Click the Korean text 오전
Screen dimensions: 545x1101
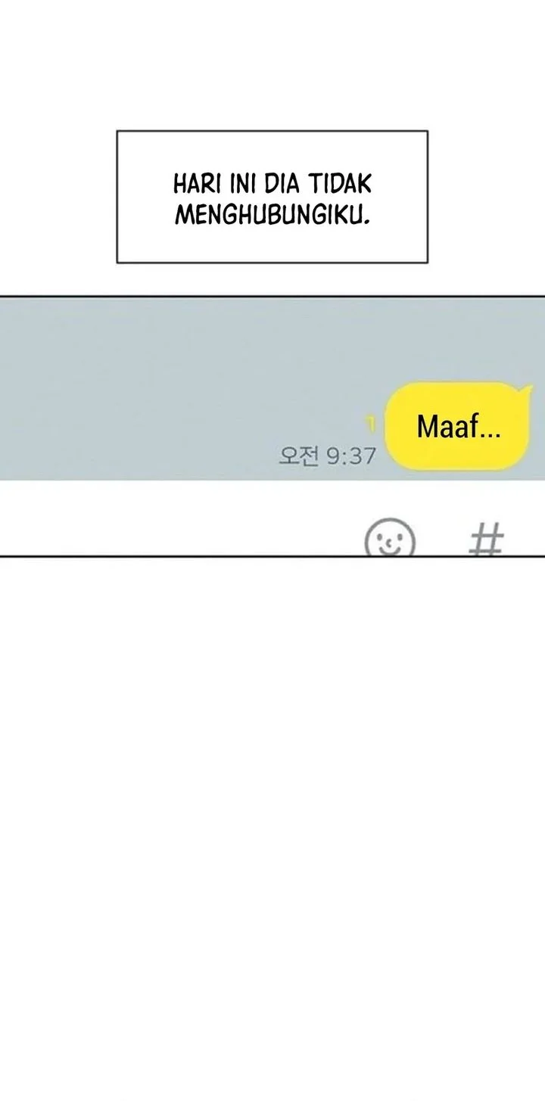coord(298,456)
